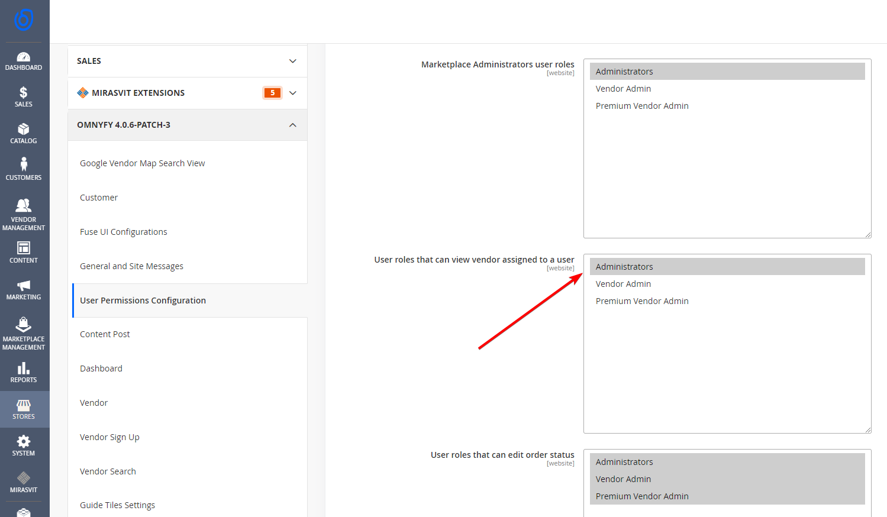Expand the Mirasvit Extensions section
Screen dimensions: 887x517
187,93
